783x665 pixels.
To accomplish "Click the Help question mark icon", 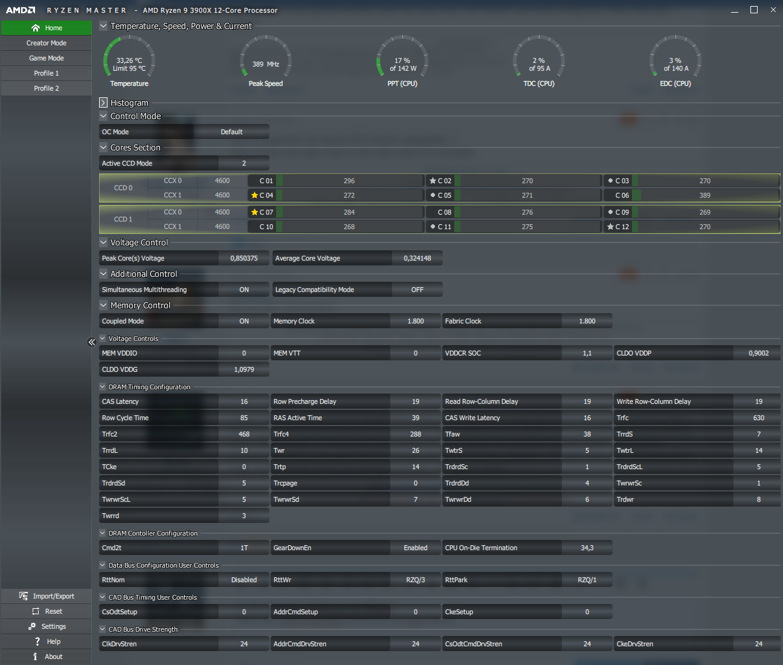I will (x=37, y=641).
